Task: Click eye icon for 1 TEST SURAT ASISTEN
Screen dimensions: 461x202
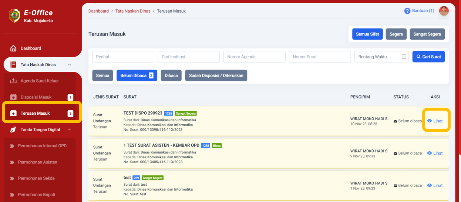Action: 430,153
